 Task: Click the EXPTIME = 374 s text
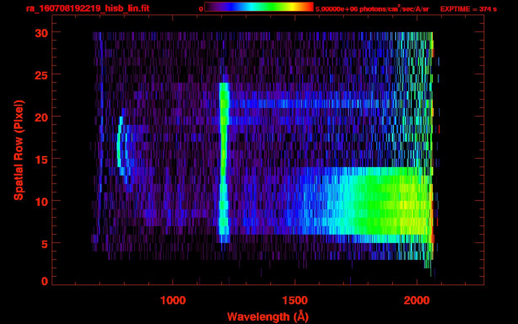[x=468, y=9]
